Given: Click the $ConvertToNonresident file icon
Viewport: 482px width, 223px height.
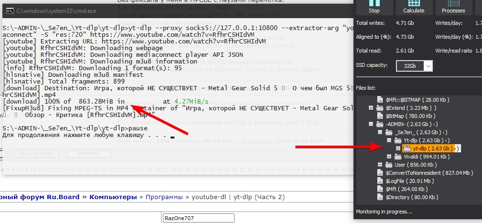Looking at the screenshot, I should pyautogui.click(x=381, y=173).
